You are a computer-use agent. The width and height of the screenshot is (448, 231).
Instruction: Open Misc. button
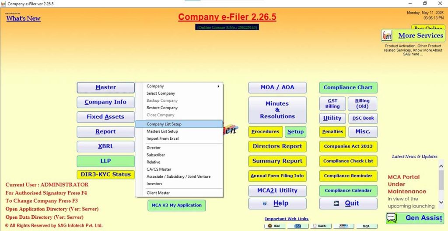pyautogui.click(x=363, y=132)
